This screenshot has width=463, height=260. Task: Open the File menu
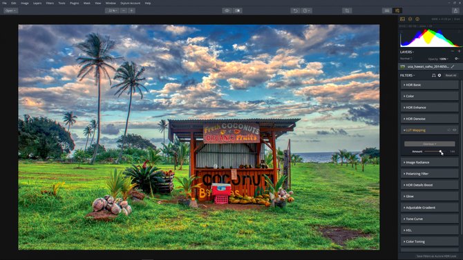tap(4, 3)
